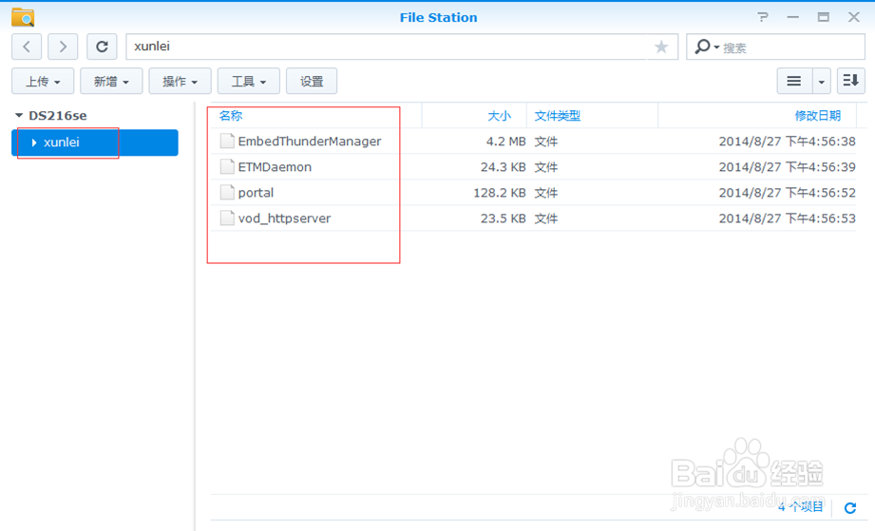
Task: Refresh the item count in the status bar
Action: tap(850, 507)
